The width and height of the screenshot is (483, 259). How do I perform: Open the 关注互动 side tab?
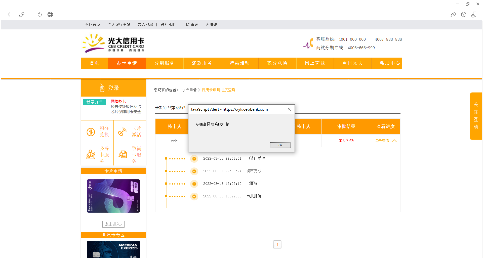(476, 116)
